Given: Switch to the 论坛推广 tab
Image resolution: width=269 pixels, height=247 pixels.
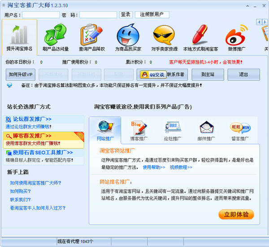Looking at the screenshot, I should tap(173, 131).
